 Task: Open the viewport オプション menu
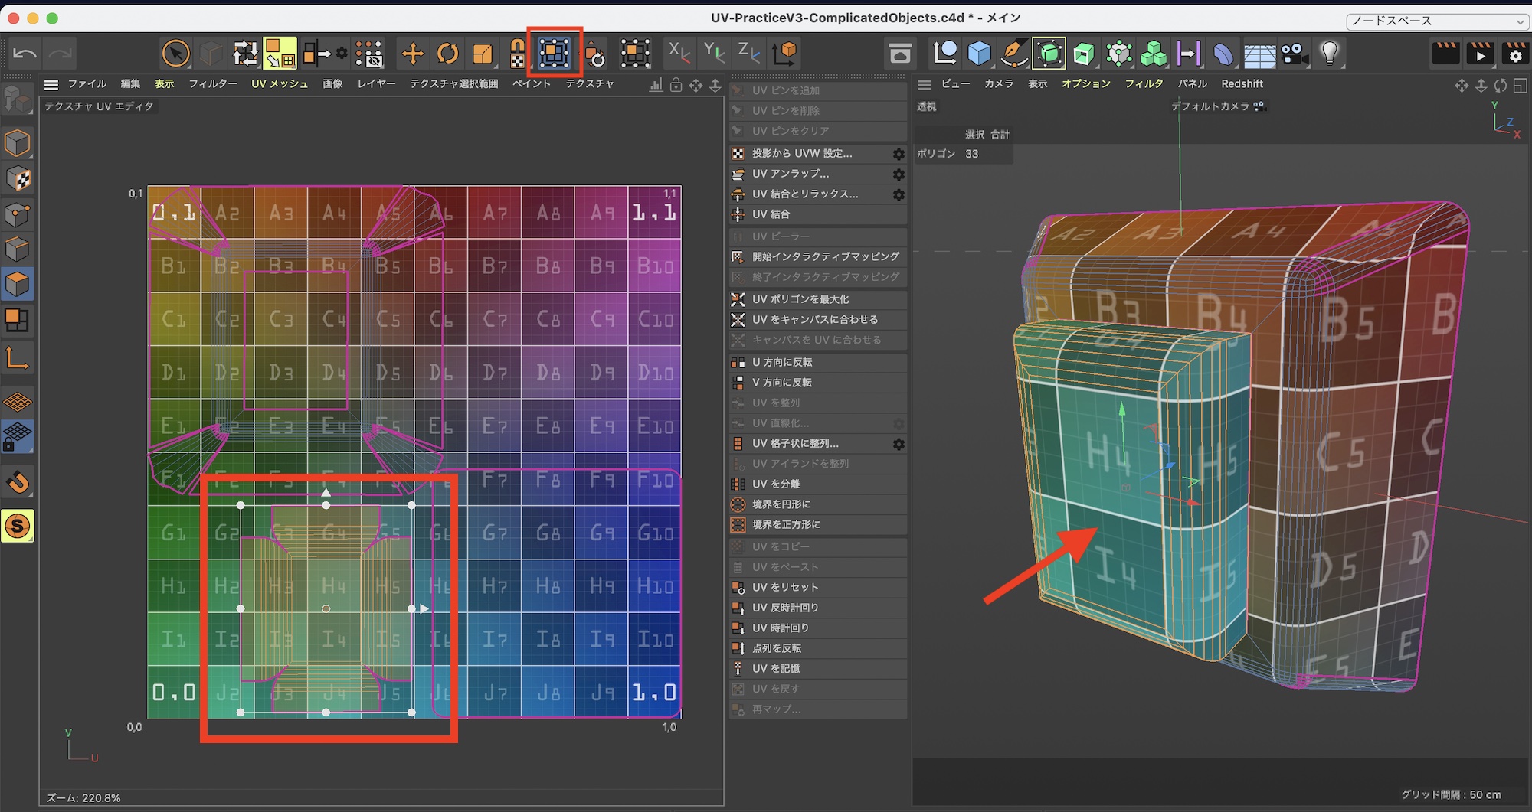[x=1085, y=83]
